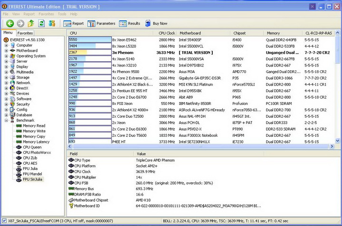Click the 5550 score bar
342x226 pixels.
[x=90, y=40]
